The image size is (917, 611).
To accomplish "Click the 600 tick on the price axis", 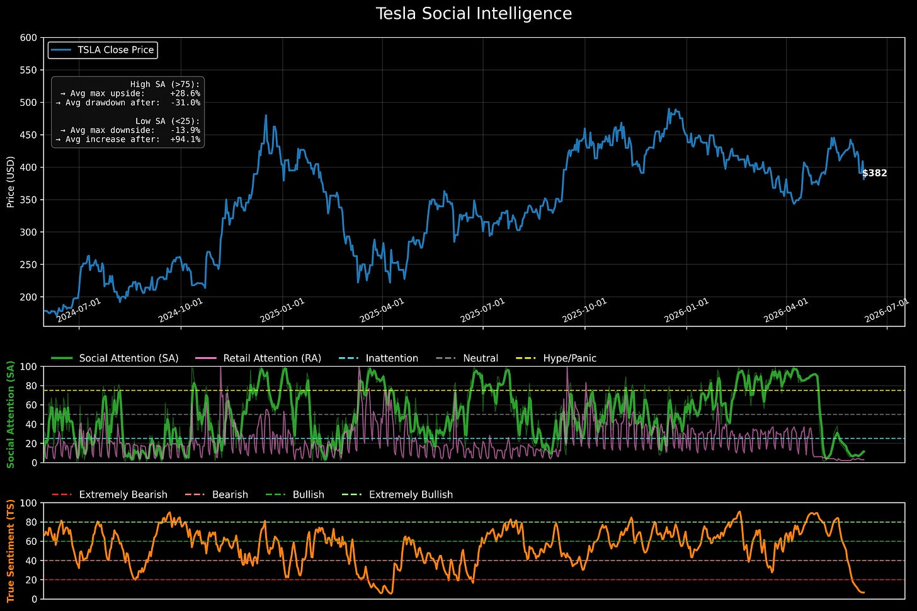I will point(29,38).
